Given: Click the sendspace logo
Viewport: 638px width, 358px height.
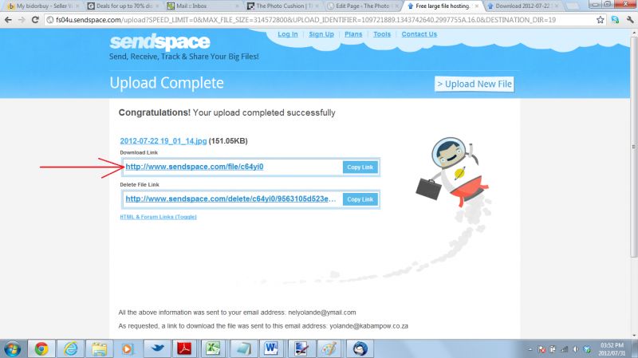Looking at the screenshot, I should 159,42.
